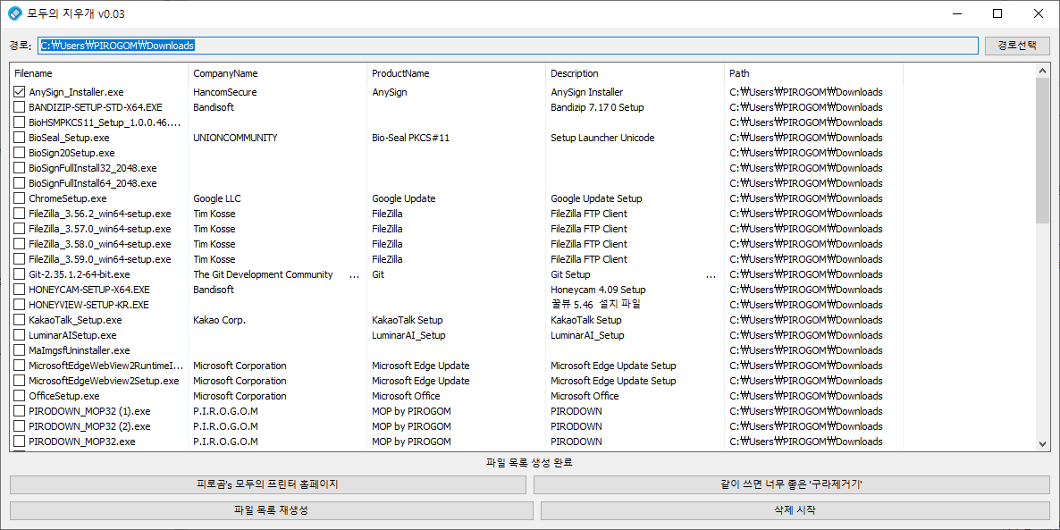Sort by CompanyName column header

[x=277, y=73]
